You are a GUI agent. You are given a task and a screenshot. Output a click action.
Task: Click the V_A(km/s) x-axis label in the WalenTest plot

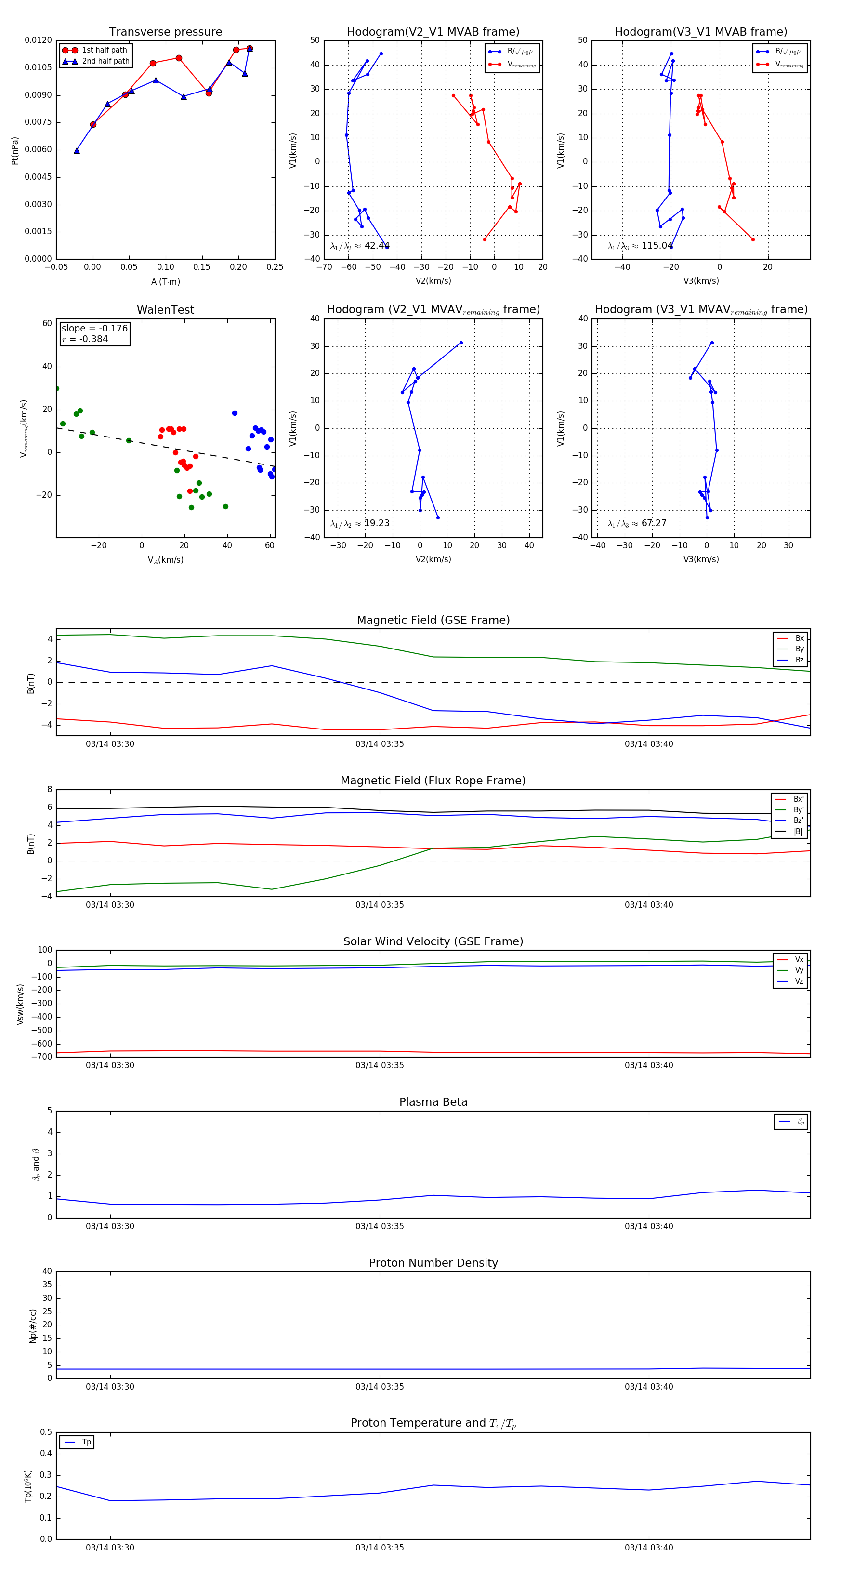tap(165, 560)
